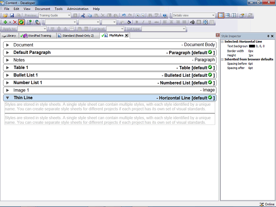Click the blue arrows fit-size icon
This screenshot has height=207, width=276.
(x=205, y=22)
